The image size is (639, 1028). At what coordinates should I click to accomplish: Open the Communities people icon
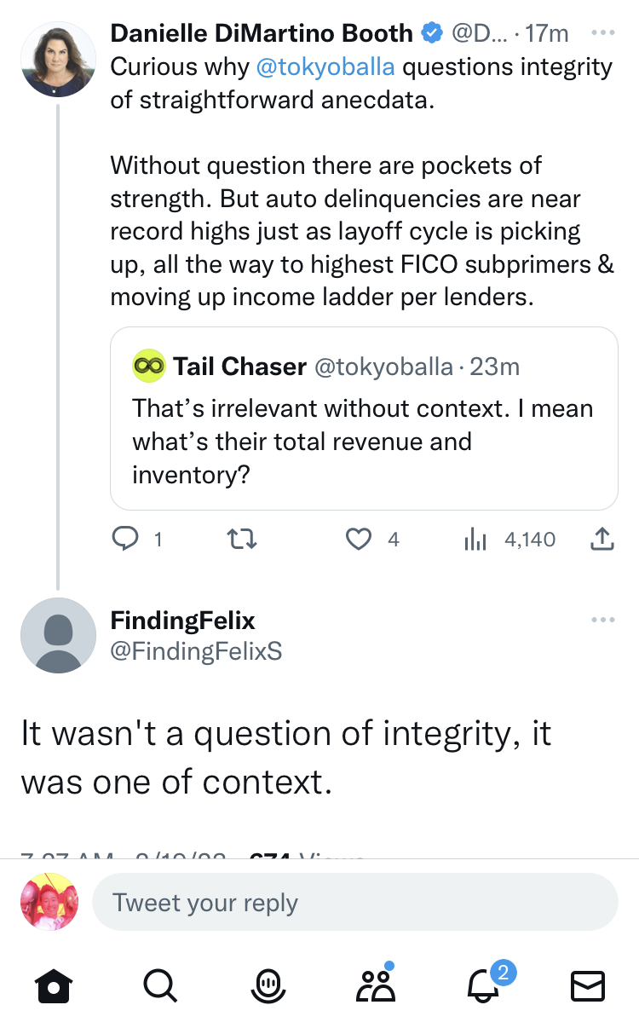pyautogui.click(x=375, y=986)
